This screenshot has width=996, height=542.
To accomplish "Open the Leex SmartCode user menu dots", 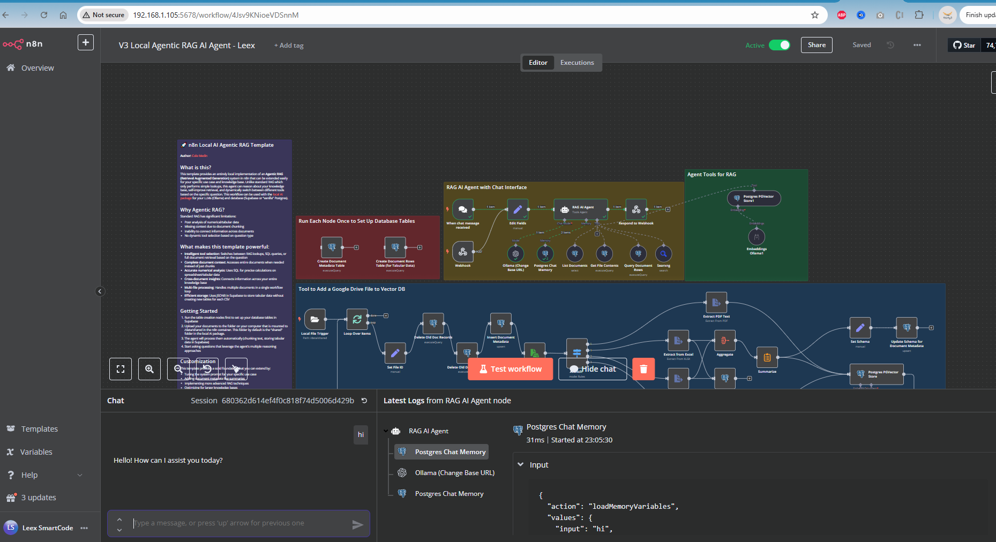I will [84, 528].
